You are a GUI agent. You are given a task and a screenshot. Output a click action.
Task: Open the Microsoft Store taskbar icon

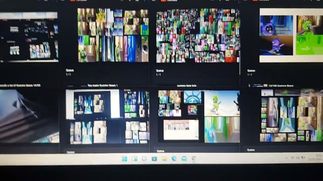coord(154,159)
